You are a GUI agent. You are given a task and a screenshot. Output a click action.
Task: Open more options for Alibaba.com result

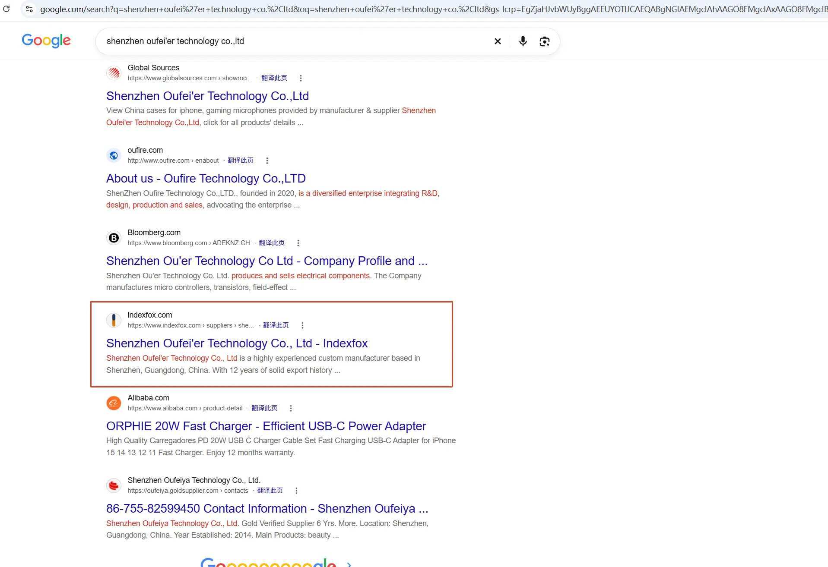click(x=291, y=408)
